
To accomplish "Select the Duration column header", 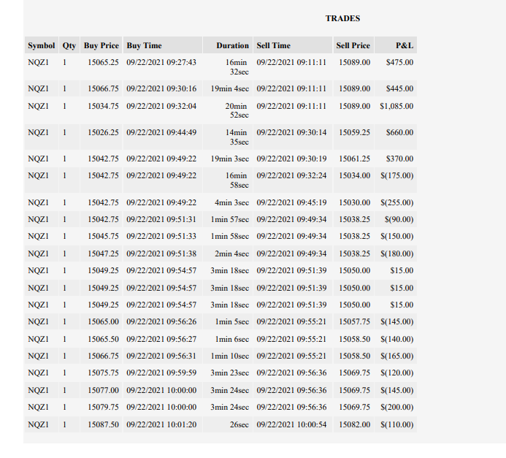I will click(228, 45).
